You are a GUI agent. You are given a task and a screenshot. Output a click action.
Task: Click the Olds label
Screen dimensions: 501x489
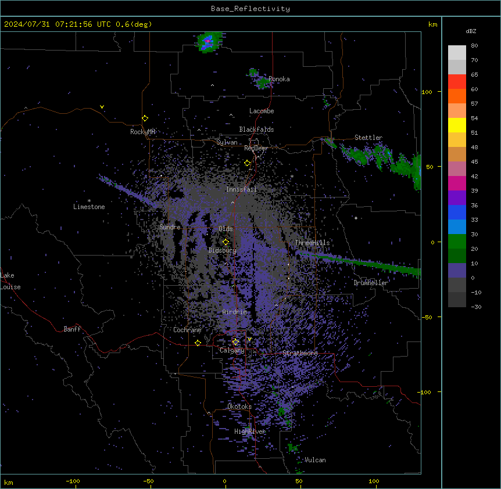point(226,229)
